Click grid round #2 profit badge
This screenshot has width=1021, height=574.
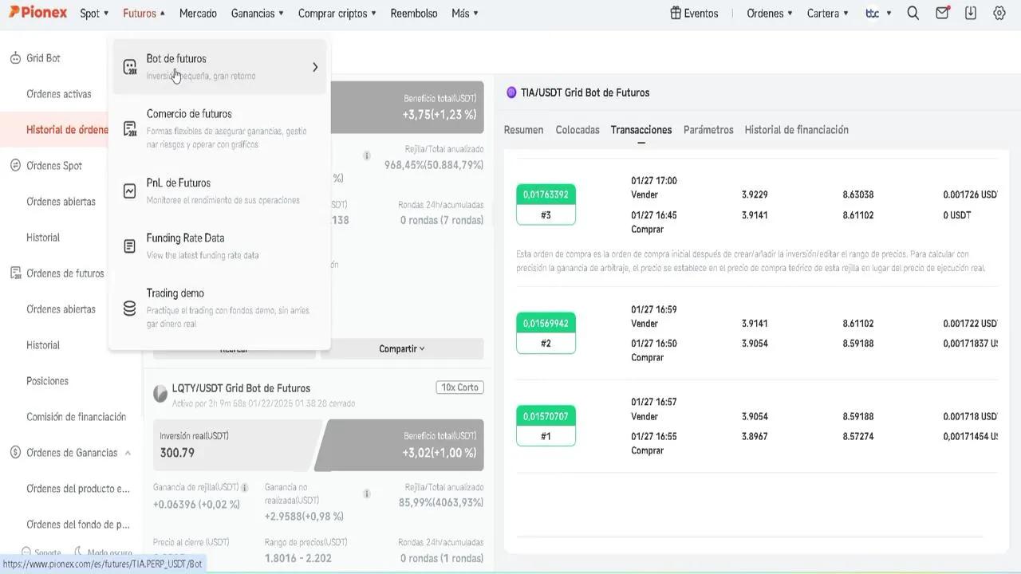tap(546, 324)
